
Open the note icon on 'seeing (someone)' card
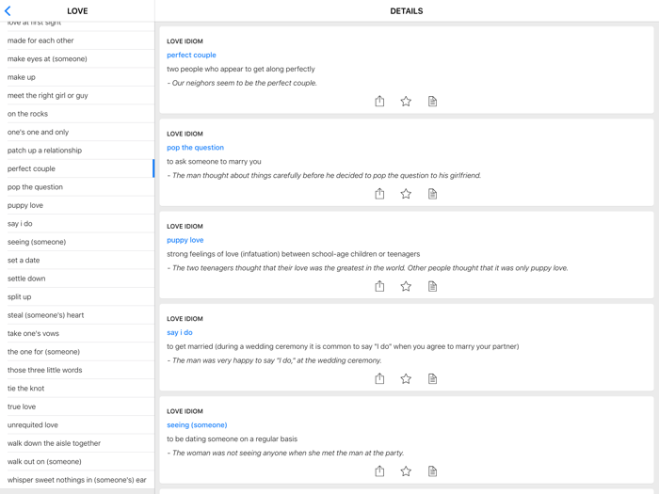click(x=432, y=470)
